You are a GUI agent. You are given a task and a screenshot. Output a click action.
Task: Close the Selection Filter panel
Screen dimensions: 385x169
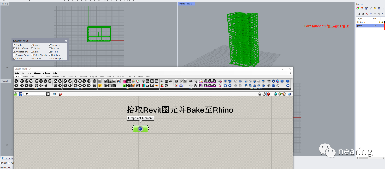pyautogui.click(x=66, y=40)
